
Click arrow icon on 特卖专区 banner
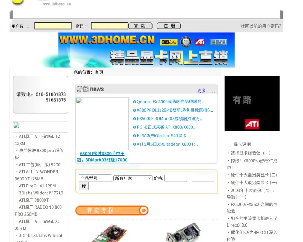click(143, 211)
